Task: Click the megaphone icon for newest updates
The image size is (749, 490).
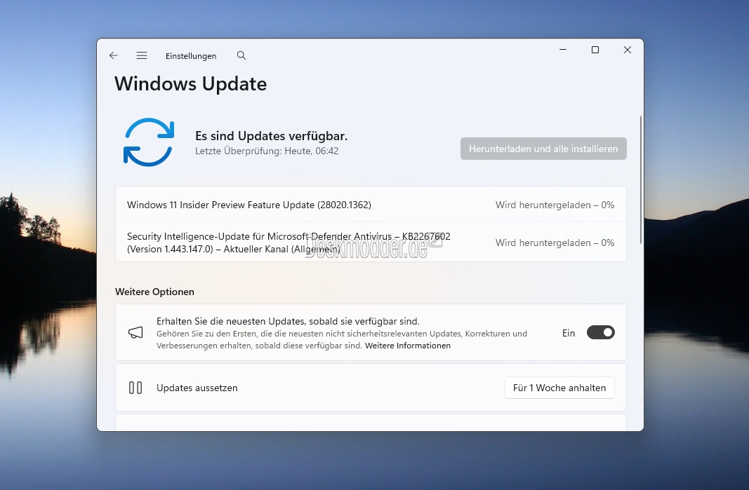Action: [135, 333]
